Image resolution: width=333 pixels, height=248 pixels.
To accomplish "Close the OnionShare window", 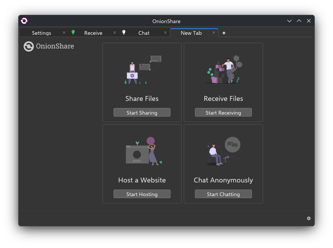I will 309,21.
